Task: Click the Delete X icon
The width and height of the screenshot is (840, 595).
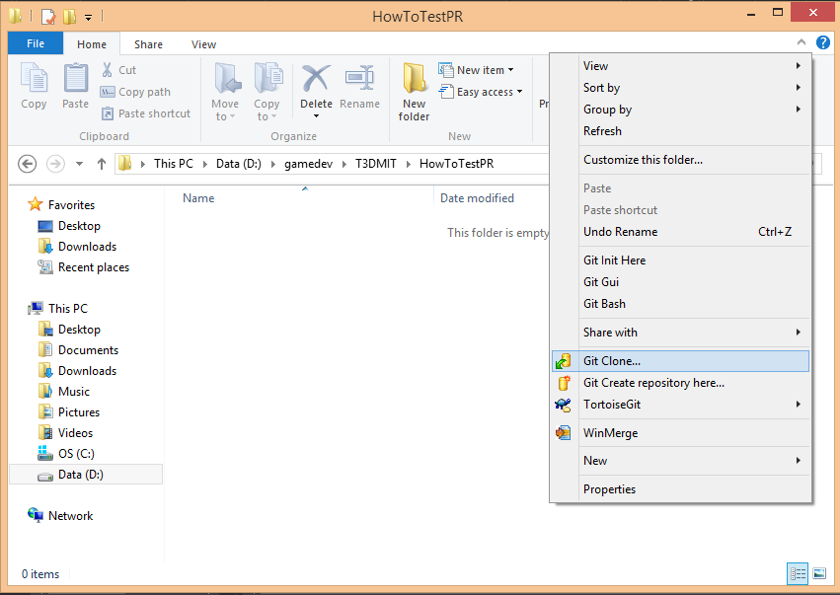Action: coord(316,79)
